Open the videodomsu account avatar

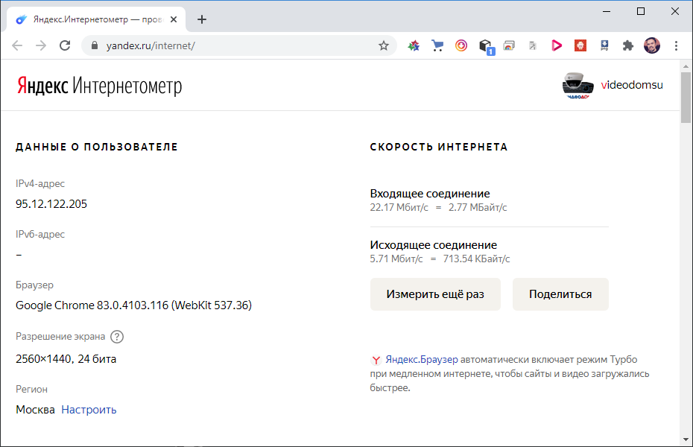578,85
